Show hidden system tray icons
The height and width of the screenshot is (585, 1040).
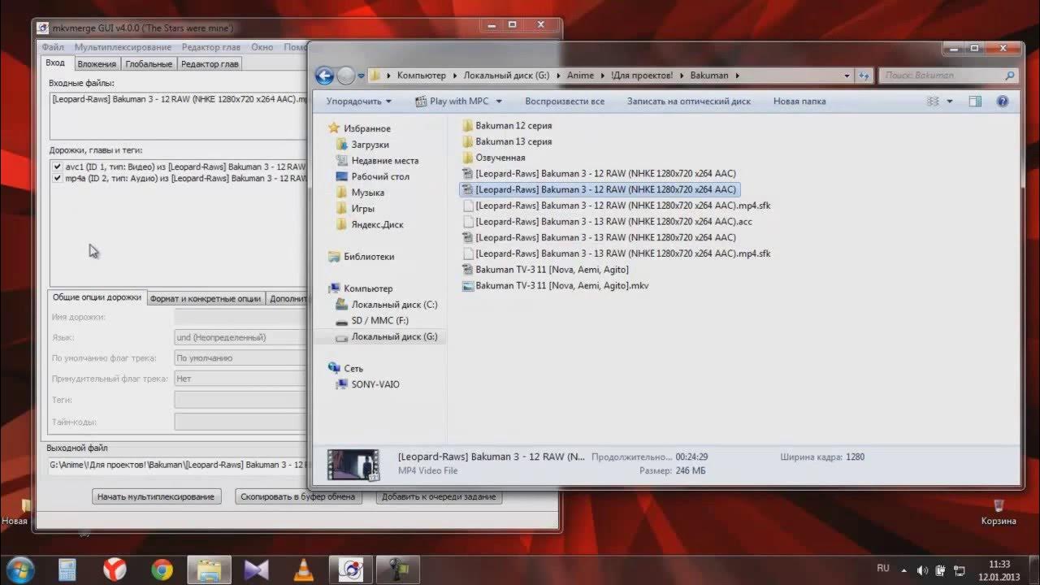904,570
